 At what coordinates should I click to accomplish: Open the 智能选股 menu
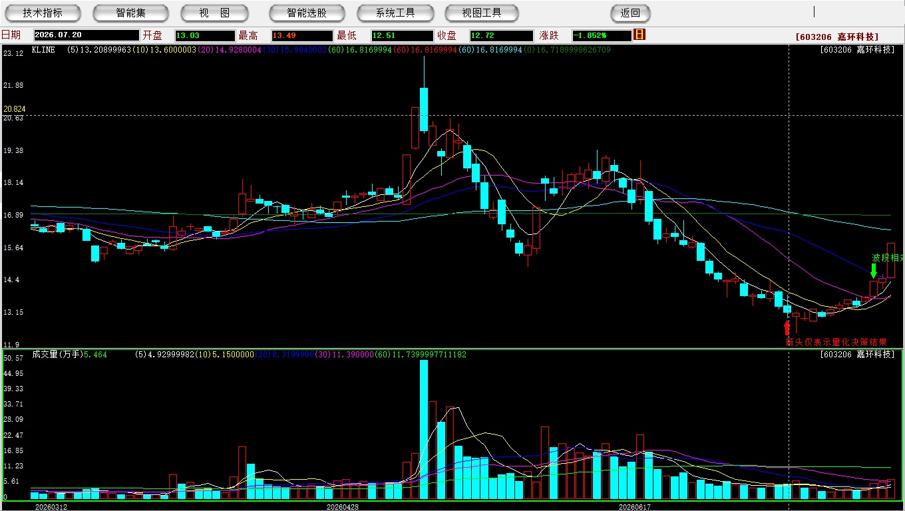pos(307,13)
